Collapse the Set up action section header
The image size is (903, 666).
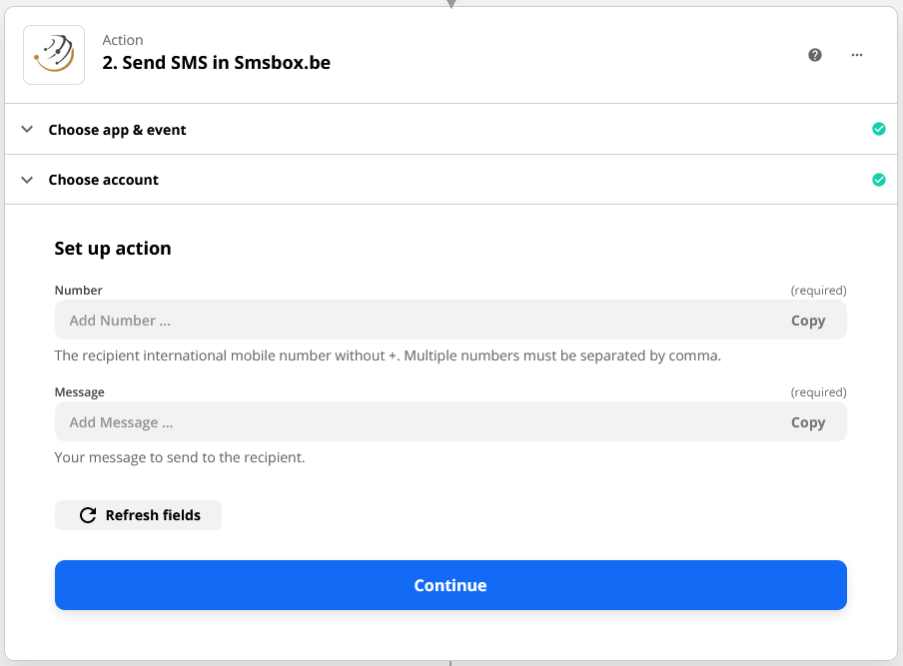tap(113, 248)
